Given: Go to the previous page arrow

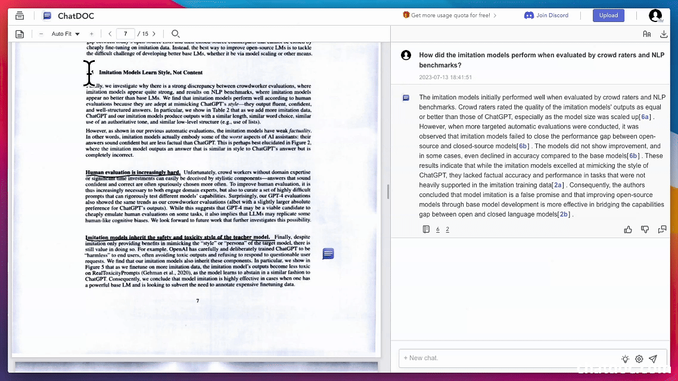Looking at the screenshot, I should (110, 34).
